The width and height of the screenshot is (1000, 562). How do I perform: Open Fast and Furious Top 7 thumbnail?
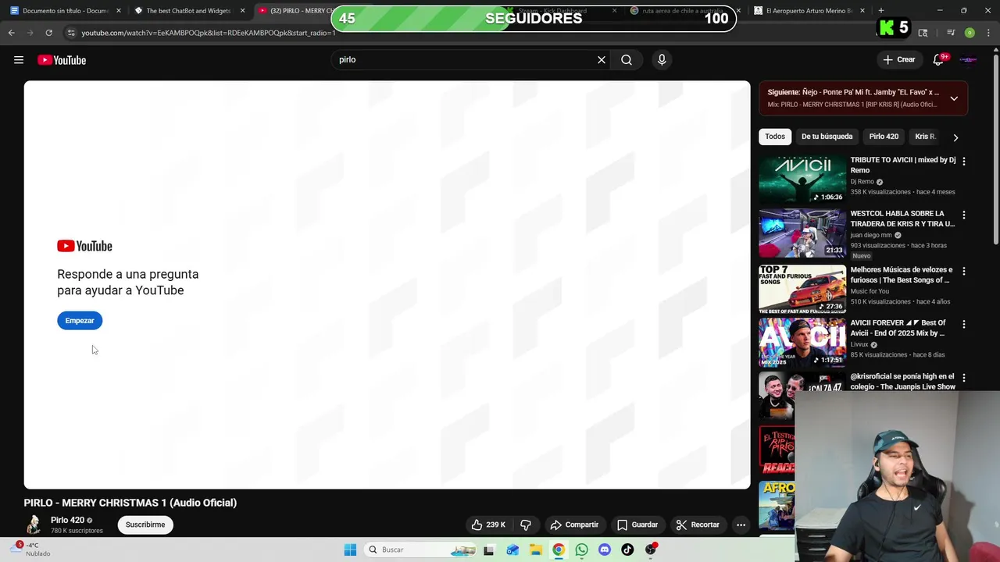(802, 289)
